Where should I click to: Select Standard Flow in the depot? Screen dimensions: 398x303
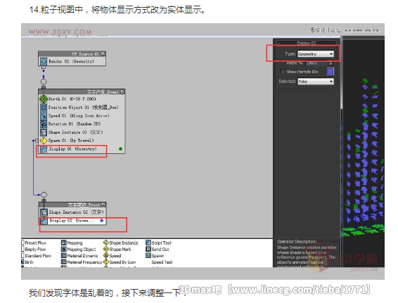[37, 255]
